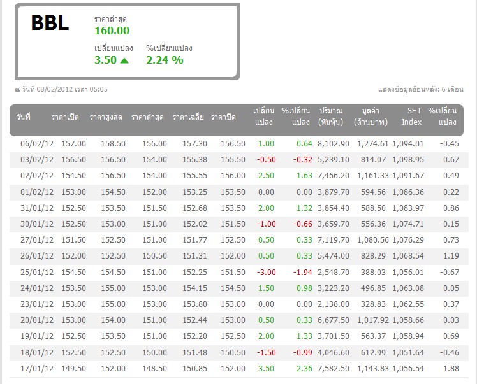Click the latest price value 160.00

click(112, 31)
